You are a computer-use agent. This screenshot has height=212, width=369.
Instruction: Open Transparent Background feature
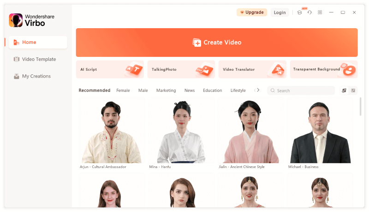click(x=324, y=69)
